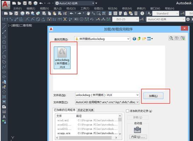Select the Gradient tool
The image size is (193, 141).
4,102
